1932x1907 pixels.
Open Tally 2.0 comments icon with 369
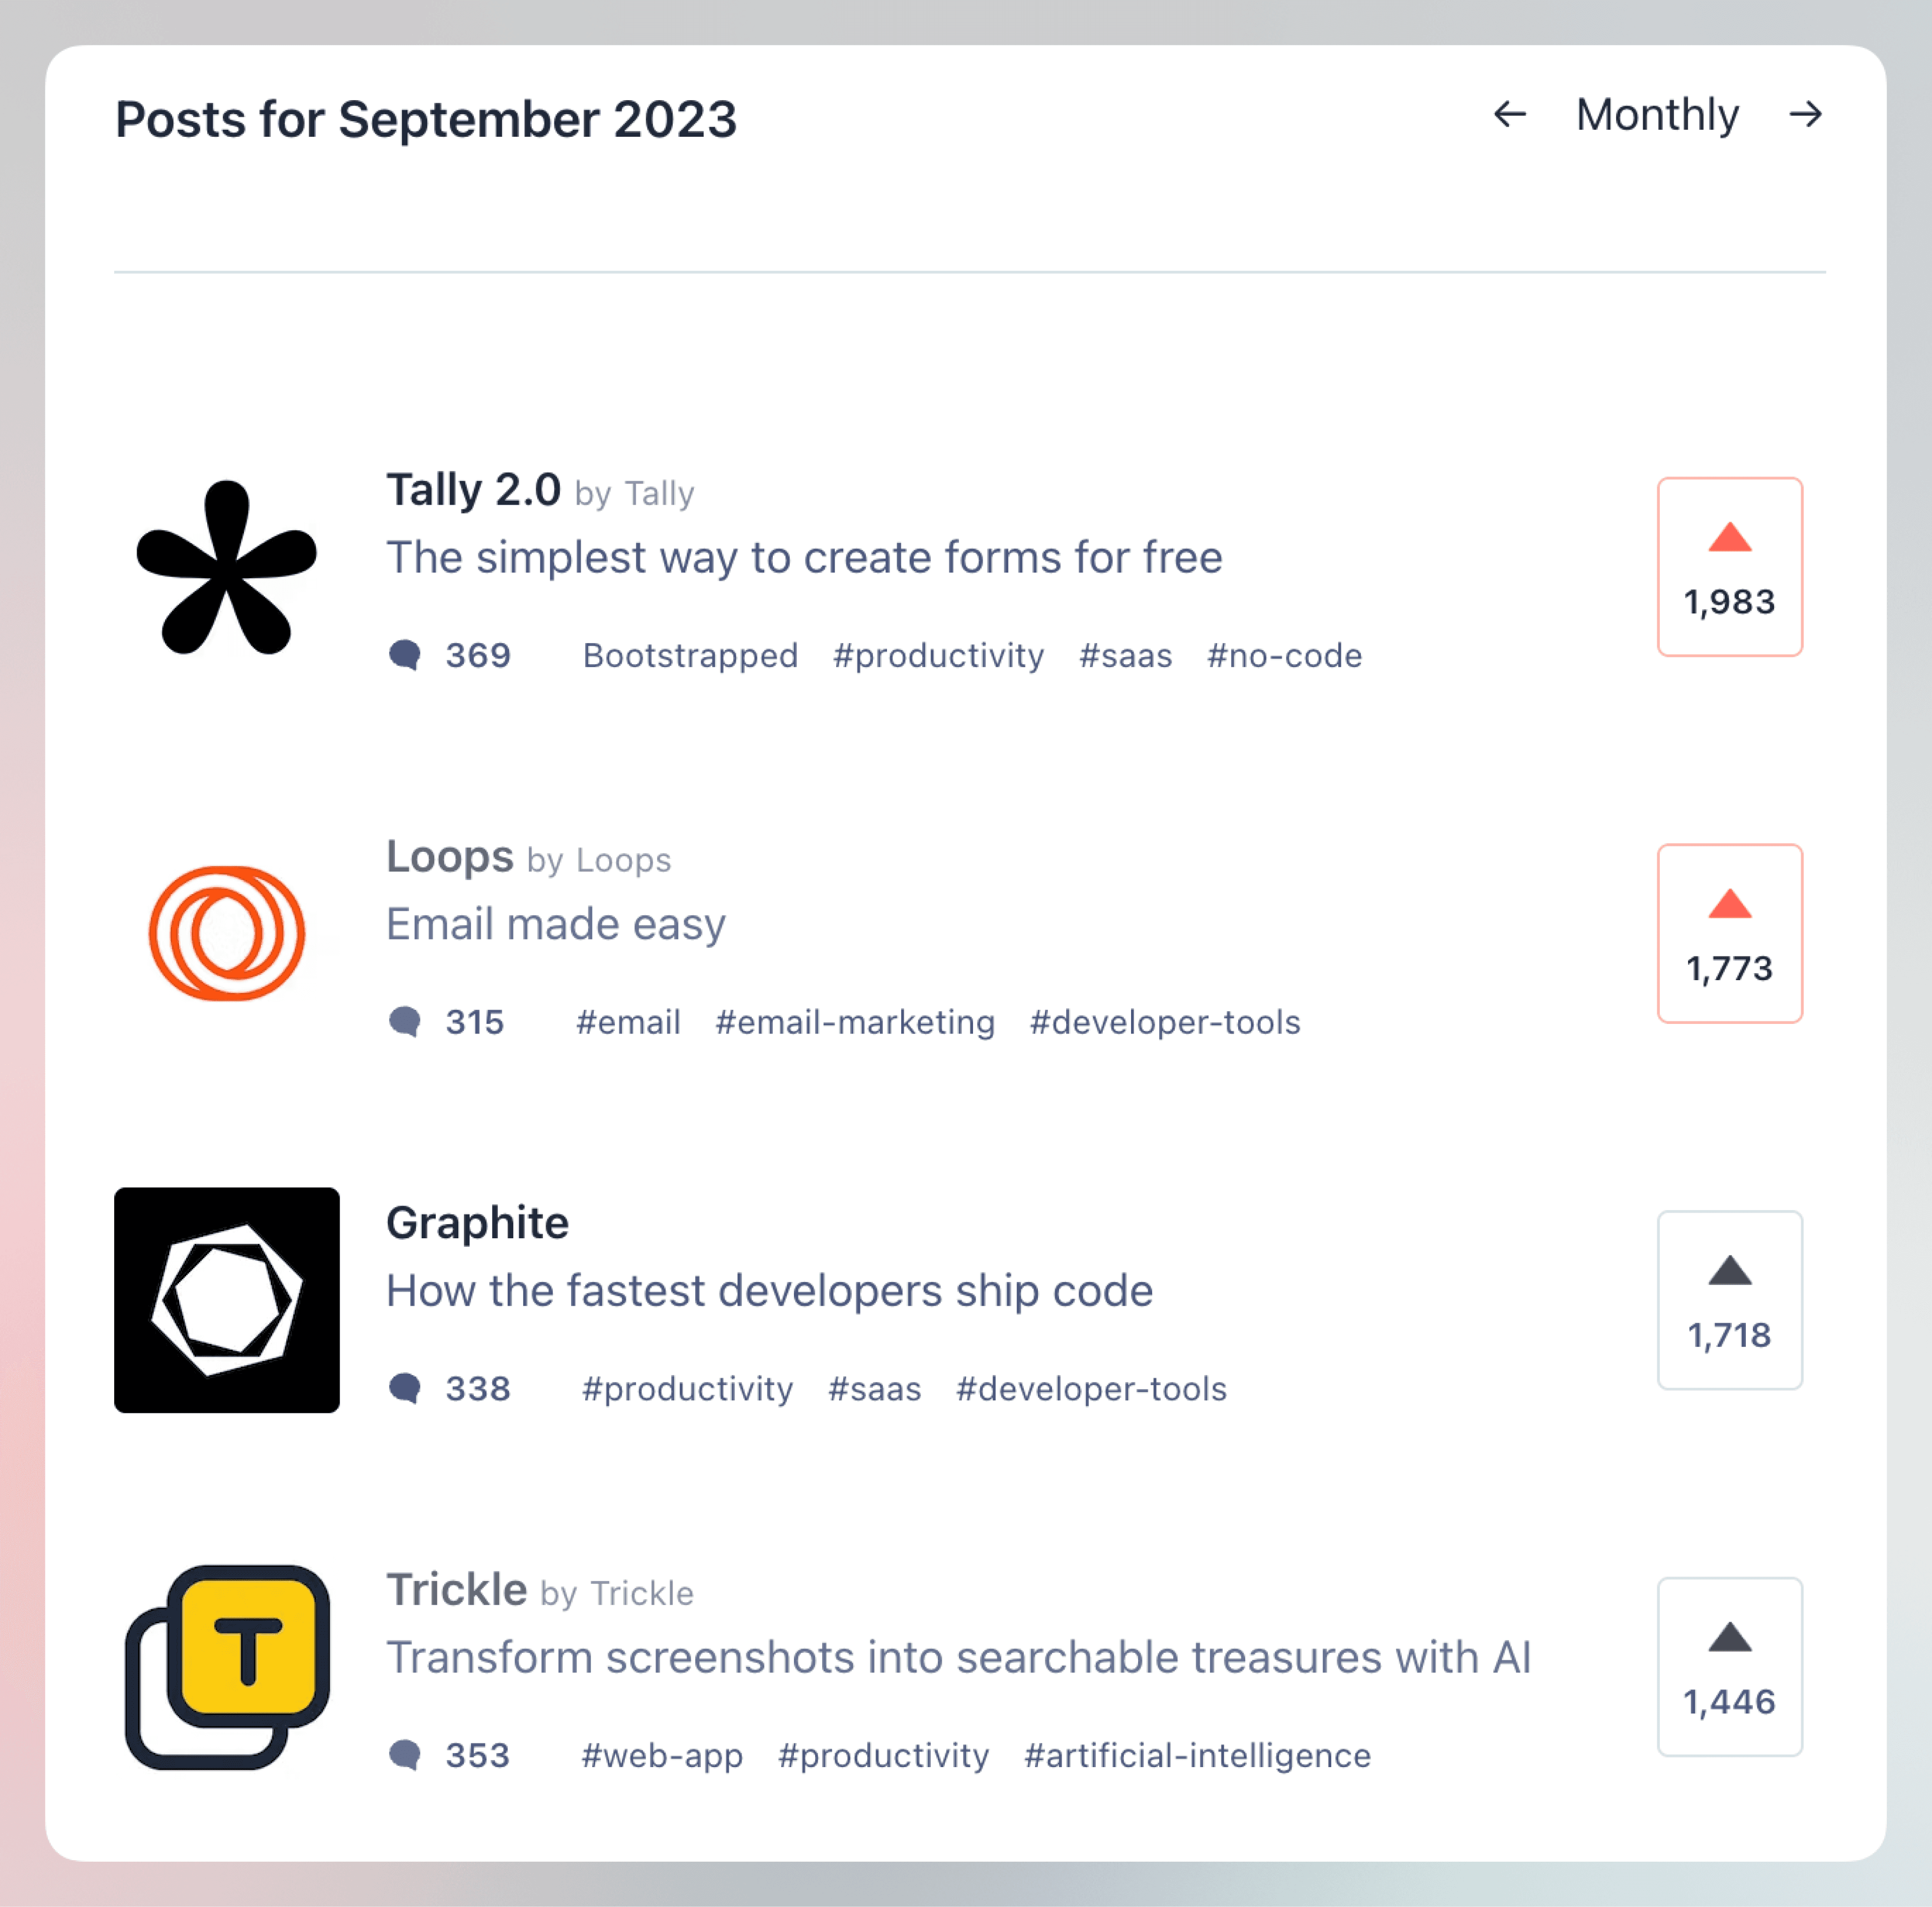[x=450, y=655]
